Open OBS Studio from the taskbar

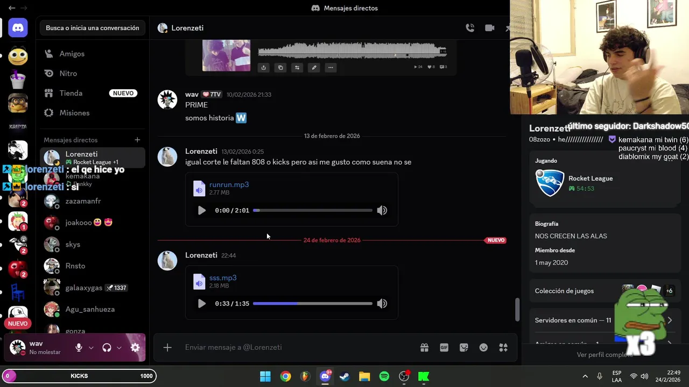pyautogui.click(x=404, y=376)
